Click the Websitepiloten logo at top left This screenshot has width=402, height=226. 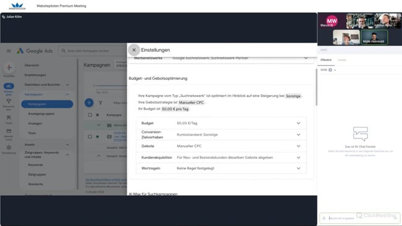[17, 6]
